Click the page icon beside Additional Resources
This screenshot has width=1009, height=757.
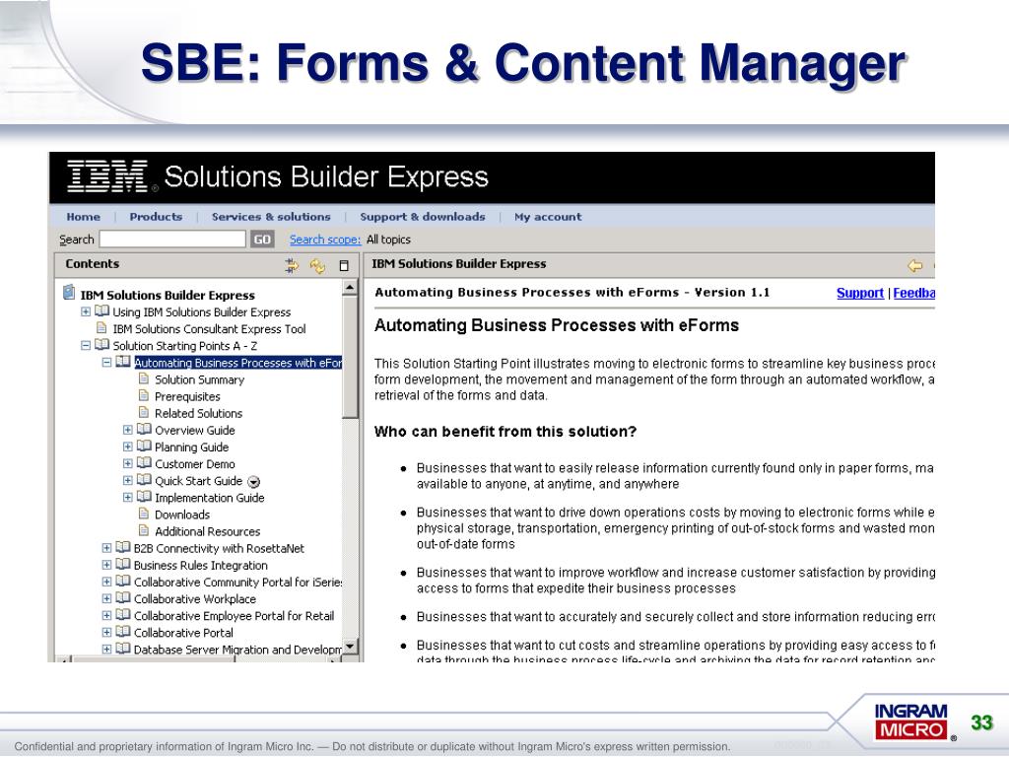click(x=144, y=529)
